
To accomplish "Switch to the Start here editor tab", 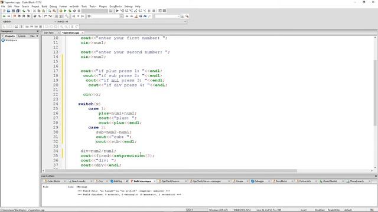I will point(49,33).
